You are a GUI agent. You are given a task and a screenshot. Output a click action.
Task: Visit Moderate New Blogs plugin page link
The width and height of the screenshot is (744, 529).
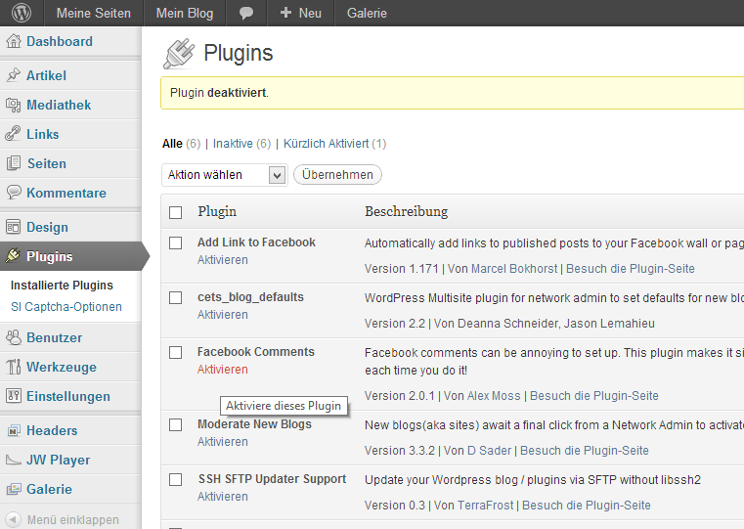pos(584,450)
